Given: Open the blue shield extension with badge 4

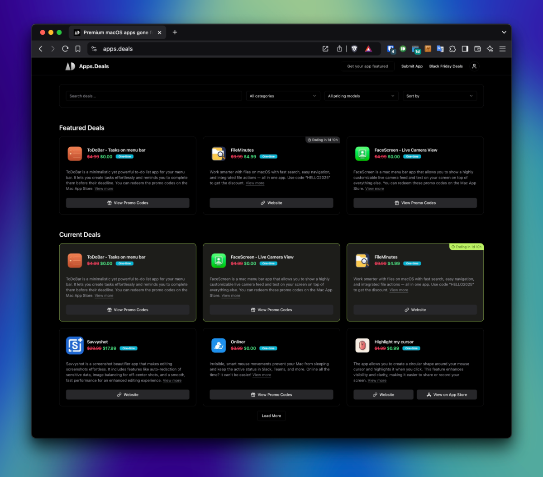Looking at the screenshot, I should coord(391,49).
